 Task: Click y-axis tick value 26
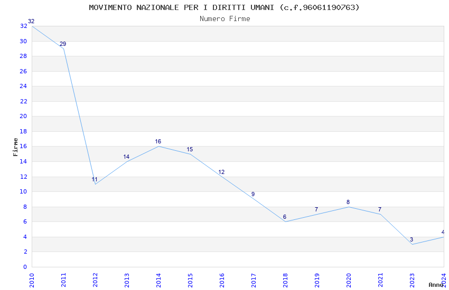(23, 71)
